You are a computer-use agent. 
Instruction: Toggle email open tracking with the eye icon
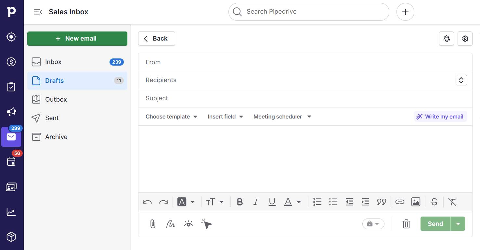click(x=188, y=224)
